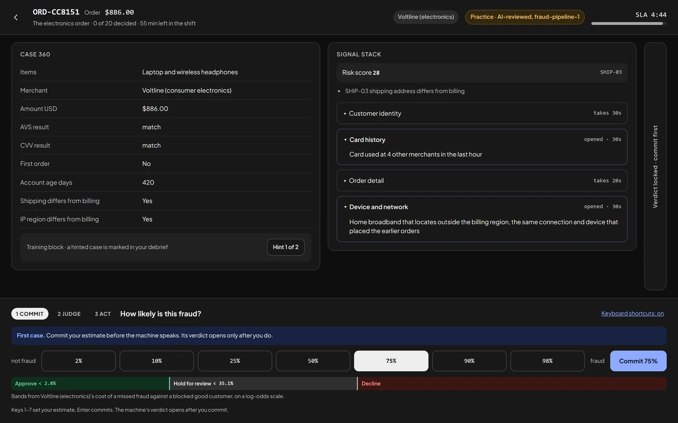The height and width of the screenshot is (423, 678).
Task: Click Shipping differs from billing Yes value
Action: pos(147,201)
